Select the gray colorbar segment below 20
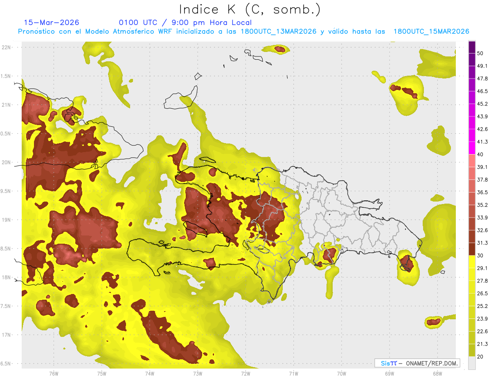Screen dimensions: 491x379 coord(472,363)
